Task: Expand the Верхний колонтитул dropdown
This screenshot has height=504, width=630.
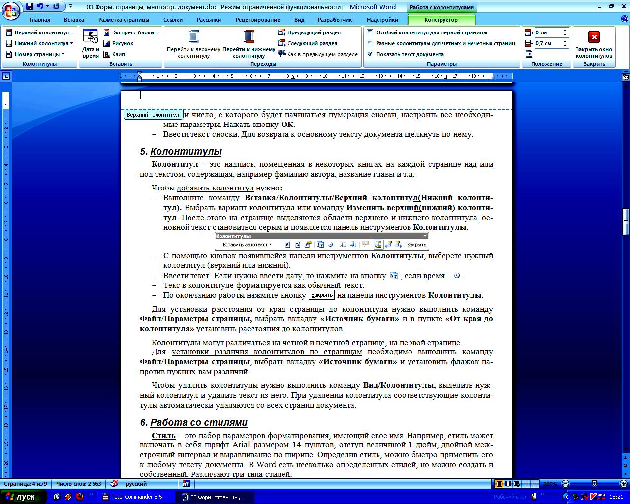Action: tap(40, 32)
